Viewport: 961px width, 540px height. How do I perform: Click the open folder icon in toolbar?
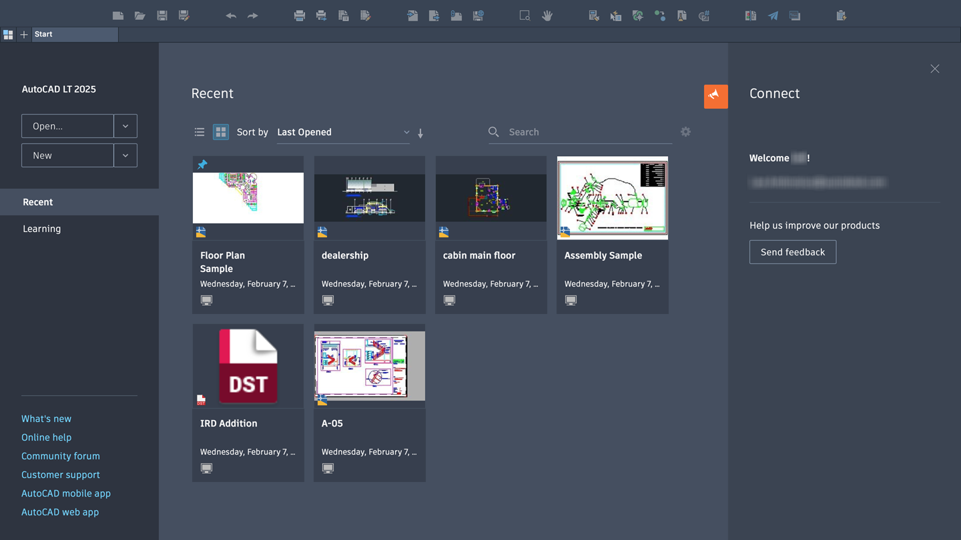(139, 15)
